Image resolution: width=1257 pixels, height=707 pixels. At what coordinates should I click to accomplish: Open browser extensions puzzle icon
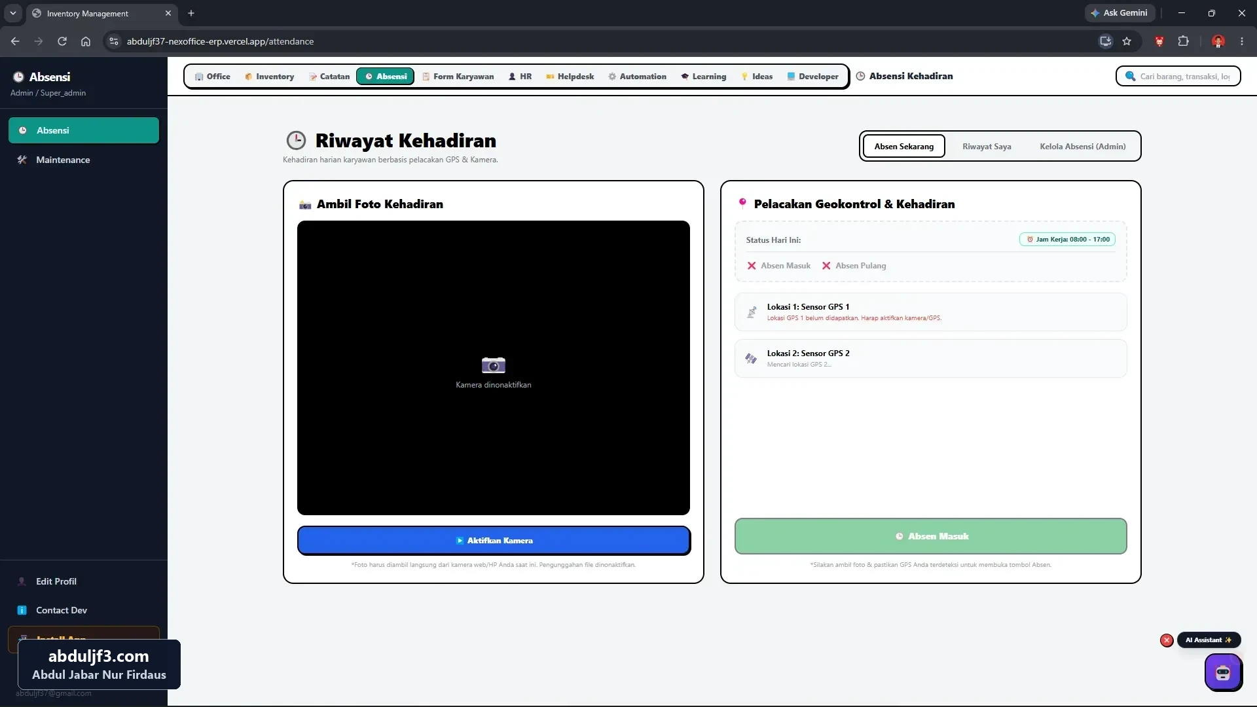1183,41
